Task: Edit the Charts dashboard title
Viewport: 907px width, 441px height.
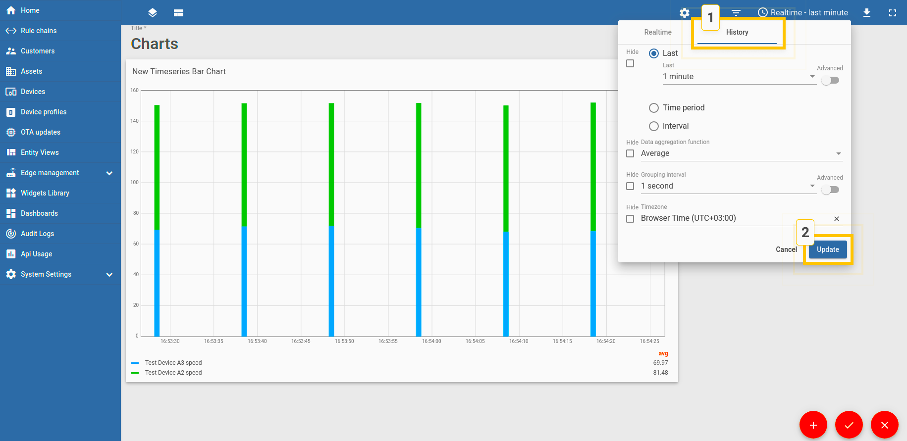Action: (155, 44)
